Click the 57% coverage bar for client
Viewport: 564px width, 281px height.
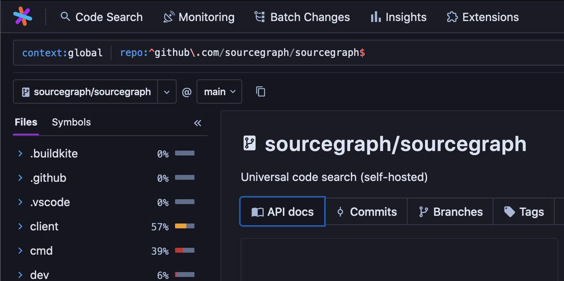185,227
